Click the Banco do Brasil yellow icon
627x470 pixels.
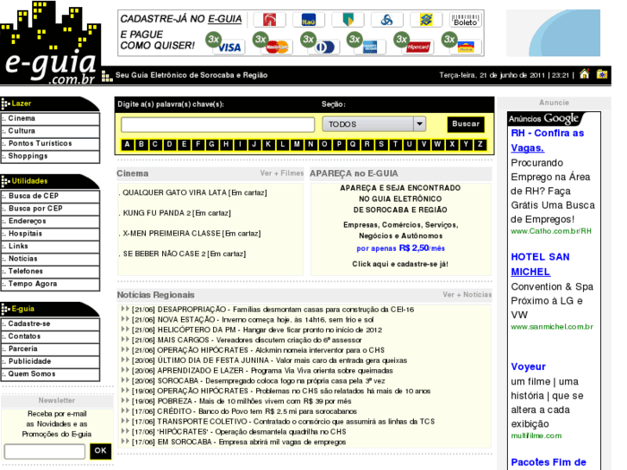pos(426,20)
